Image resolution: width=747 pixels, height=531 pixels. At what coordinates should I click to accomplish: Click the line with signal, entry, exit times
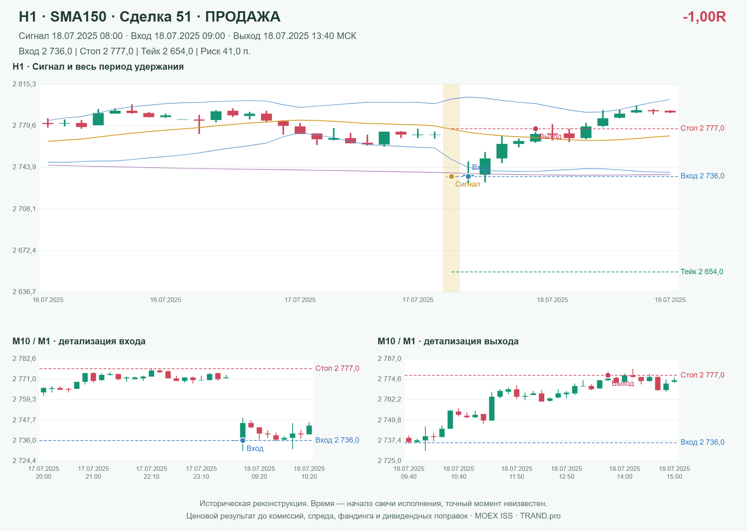(188, 36)
